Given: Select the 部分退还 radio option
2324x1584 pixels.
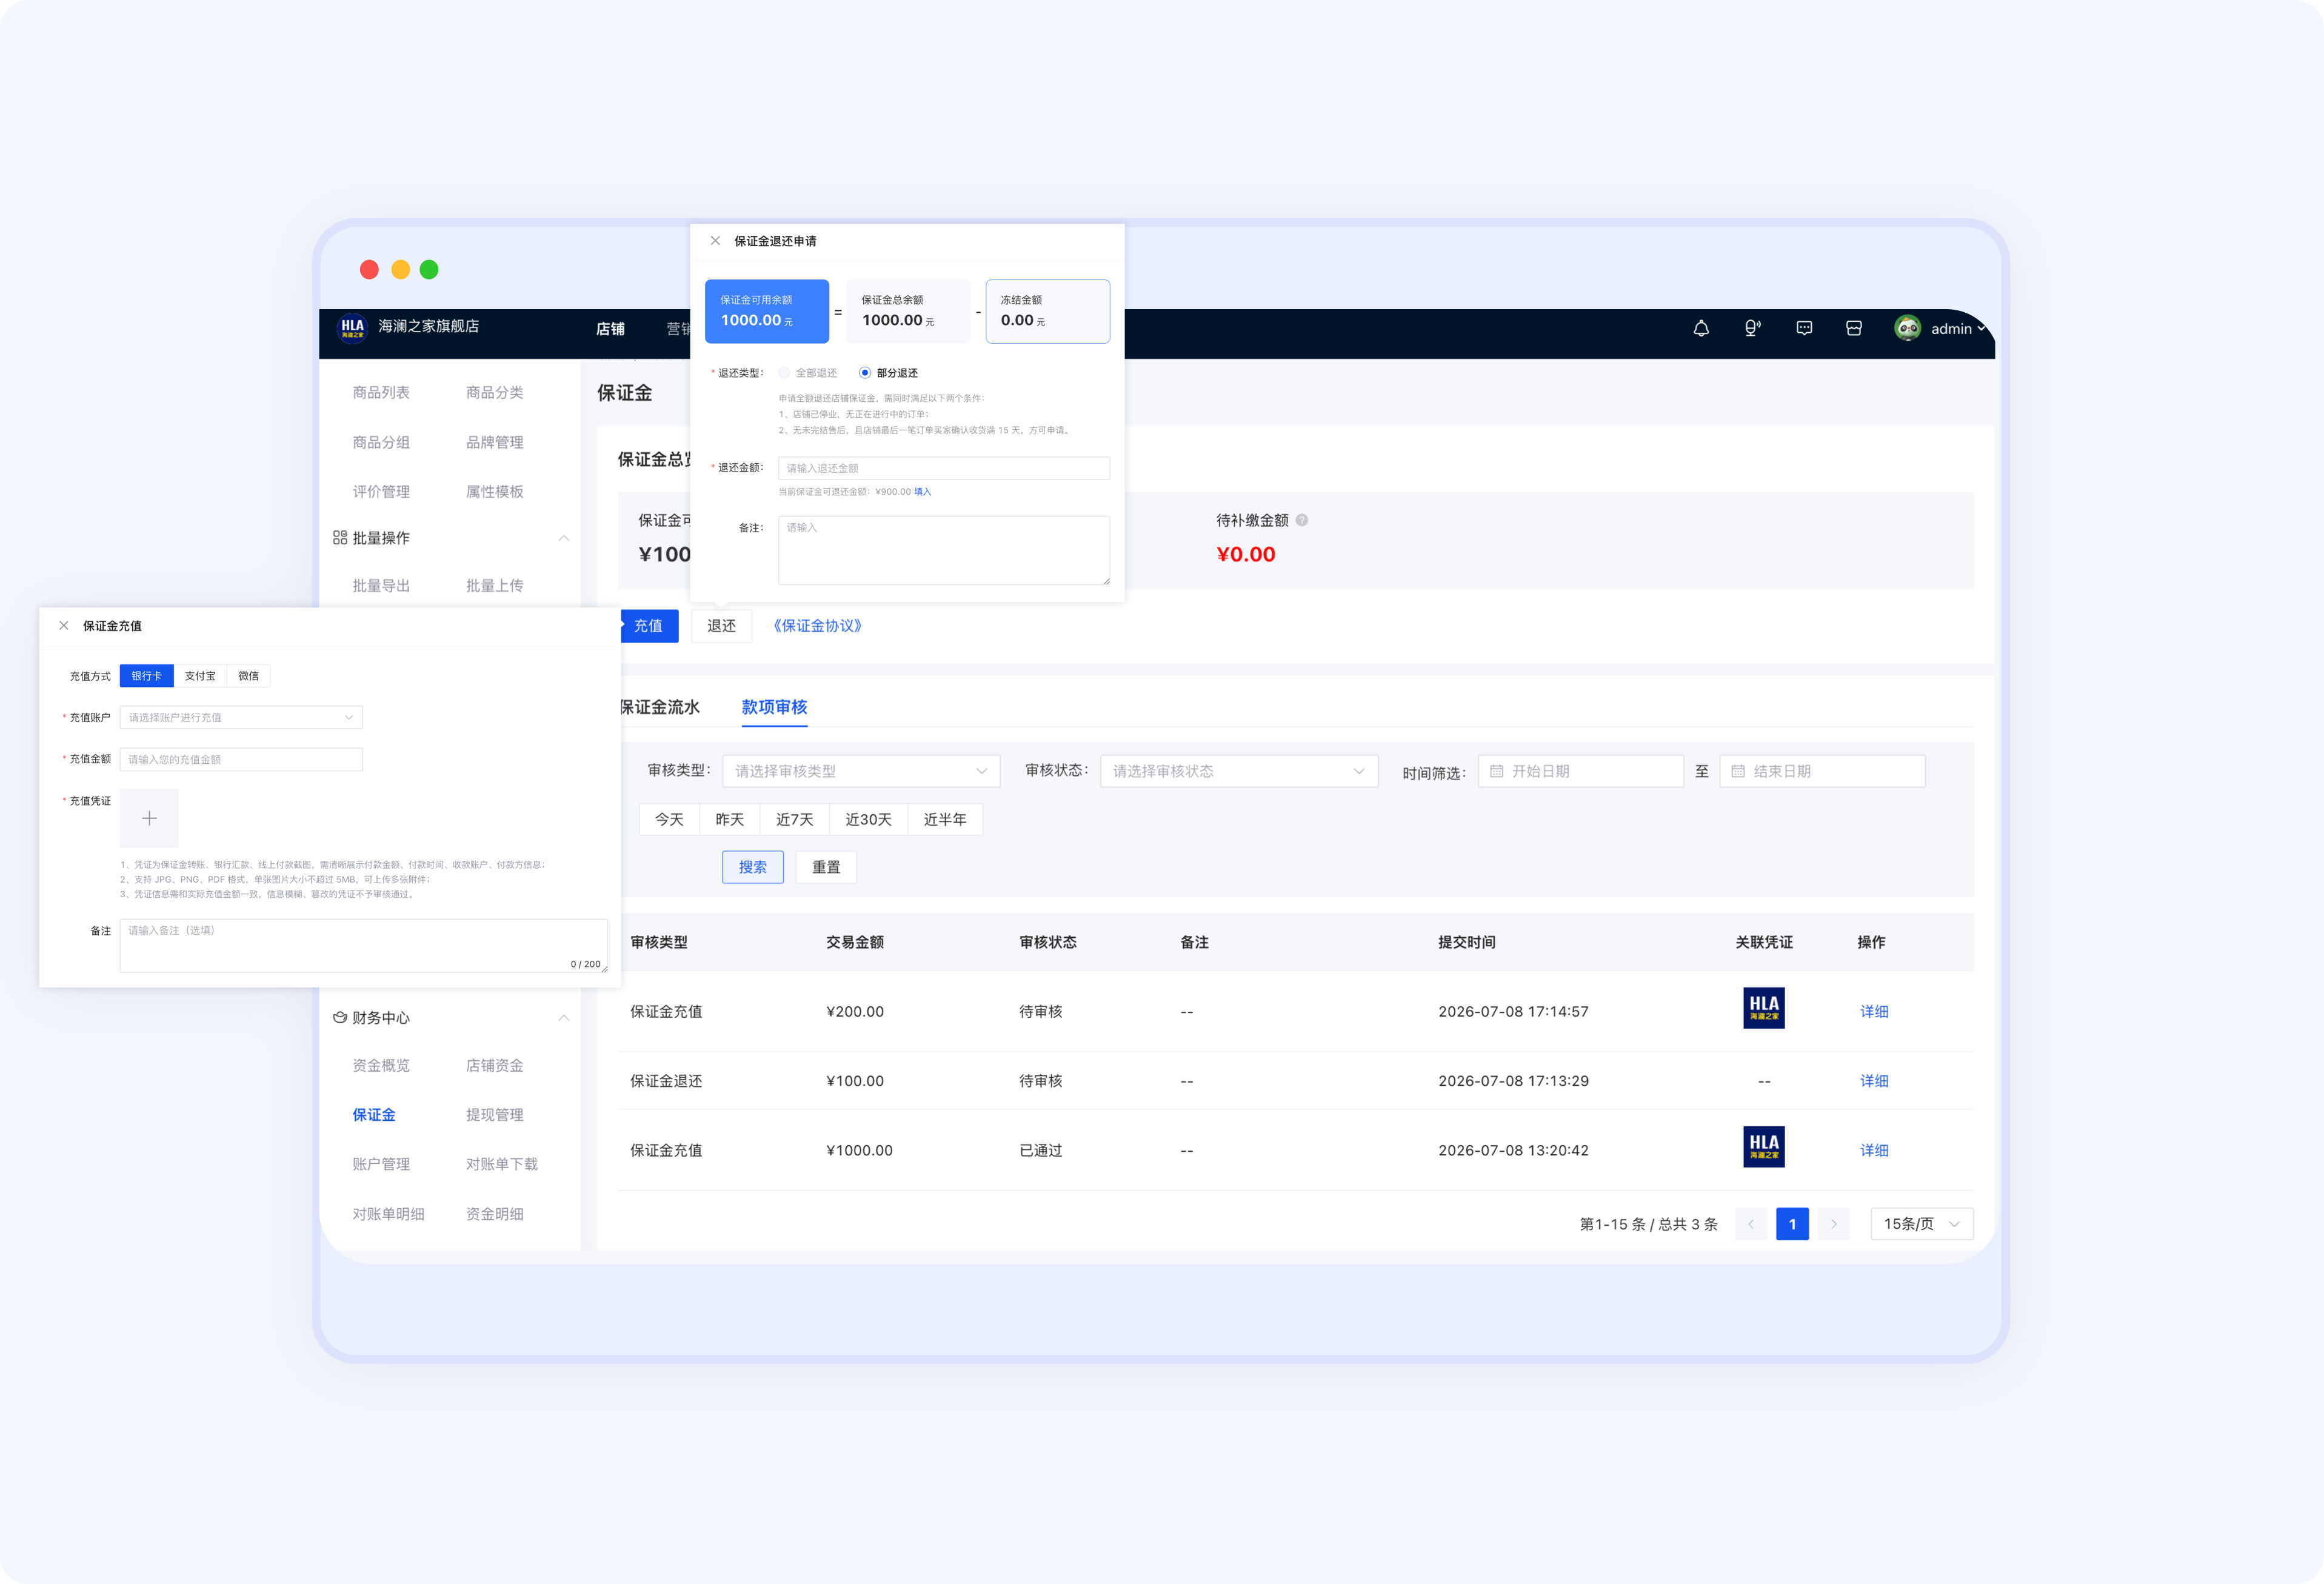Looking at the screenshot, I should [x=865, y=373].
